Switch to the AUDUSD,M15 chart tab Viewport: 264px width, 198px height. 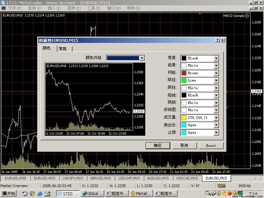[158, 178]
